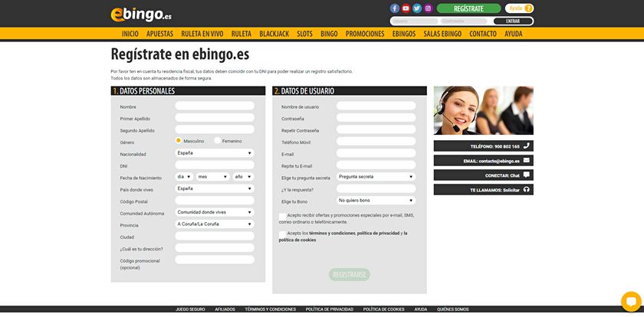Click the question mark Ayuda icon
Image resolution: width=644 pixels, height=317 pixels.
[x=528, y=8]
